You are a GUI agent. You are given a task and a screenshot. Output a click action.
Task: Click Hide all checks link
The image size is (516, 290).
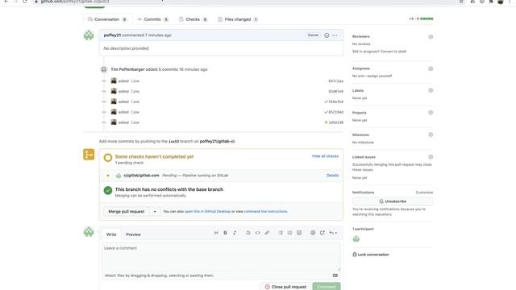[x=325, y=156]
